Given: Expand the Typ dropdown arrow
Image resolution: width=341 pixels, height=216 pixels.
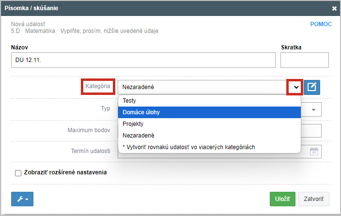Looking at the screenshot, I should tap(313, 109).
